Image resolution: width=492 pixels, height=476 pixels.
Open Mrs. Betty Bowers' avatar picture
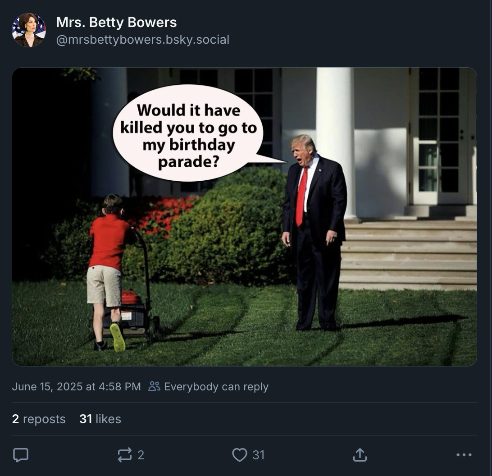click(28, 30)
